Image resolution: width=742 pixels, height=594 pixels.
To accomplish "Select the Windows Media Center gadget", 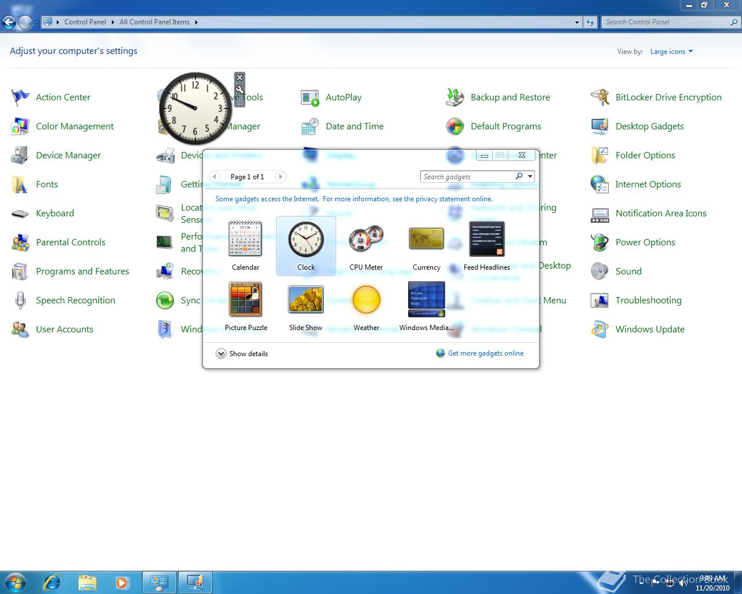I will 427,306.
